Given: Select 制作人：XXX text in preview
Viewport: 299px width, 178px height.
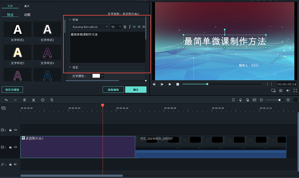Looking at the screenshot, I should [249, 65].
